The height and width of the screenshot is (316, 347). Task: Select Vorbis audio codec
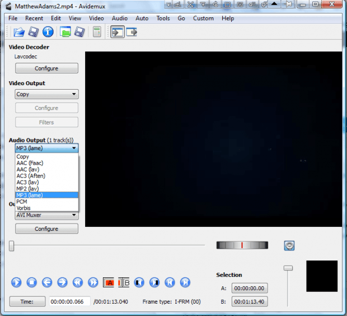(x=46, y=208)
